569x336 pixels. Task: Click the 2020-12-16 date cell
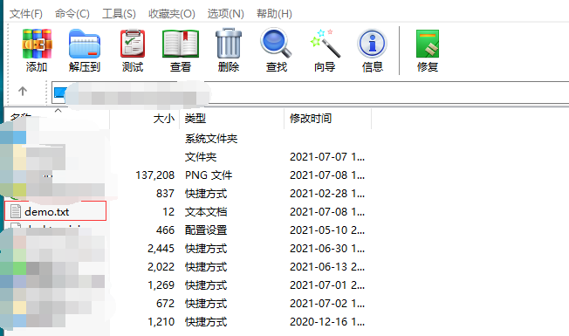(x=327, y=322)
